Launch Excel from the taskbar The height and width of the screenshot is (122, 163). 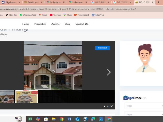pyautogui.click(x=30, y=119)
